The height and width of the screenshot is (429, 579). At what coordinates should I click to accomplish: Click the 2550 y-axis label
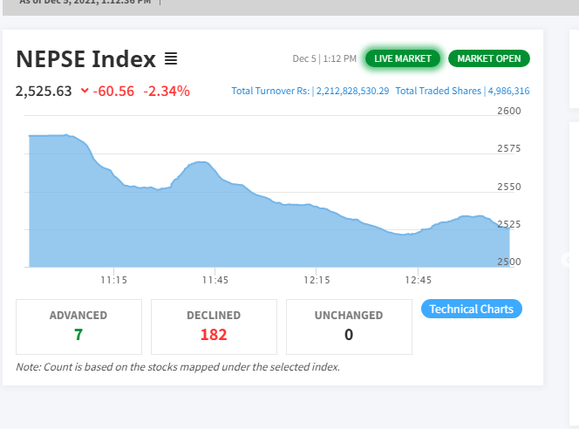[509, 187]
